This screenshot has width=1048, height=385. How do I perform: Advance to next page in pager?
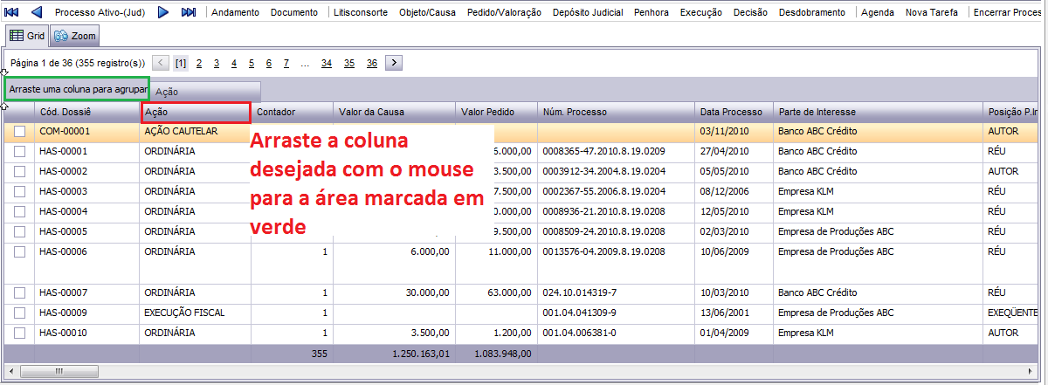pyautogui.click(x=394, y=63)
